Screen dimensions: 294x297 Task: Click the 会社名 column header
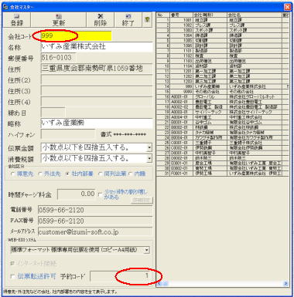point(255,15)
